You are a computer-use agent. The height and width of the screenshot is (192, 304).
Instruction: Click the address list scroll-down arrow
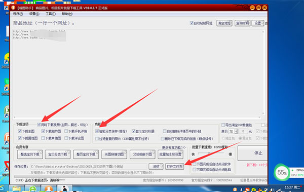263,113
